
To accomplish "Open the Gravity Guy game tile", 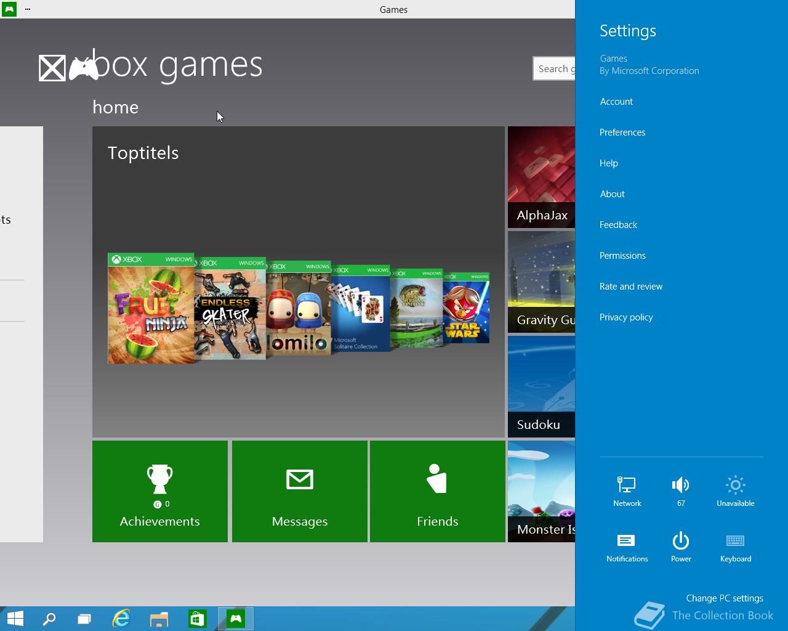I will pyautogui.click(x=542, y=282).
